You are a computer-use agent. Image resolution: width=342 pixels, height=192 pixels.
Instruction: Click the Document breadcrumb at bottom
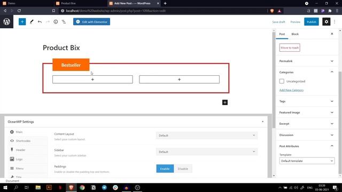[12, 181]
